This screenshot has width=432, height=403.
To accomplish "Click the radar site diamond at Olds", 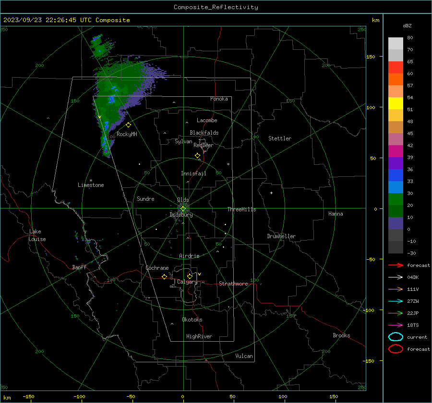I will point(183,208).
